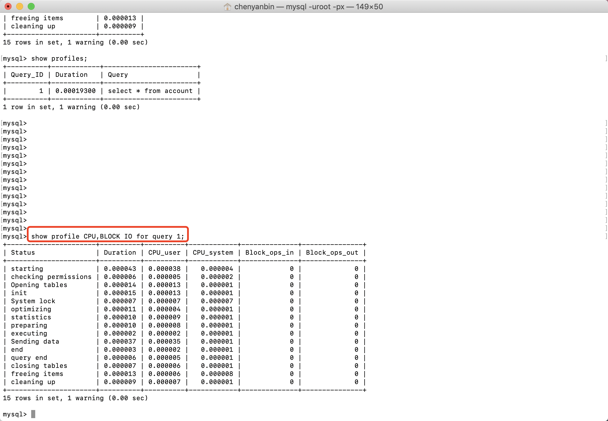Click the final '15 rows in set' summary line

click(x=75, y=398)
